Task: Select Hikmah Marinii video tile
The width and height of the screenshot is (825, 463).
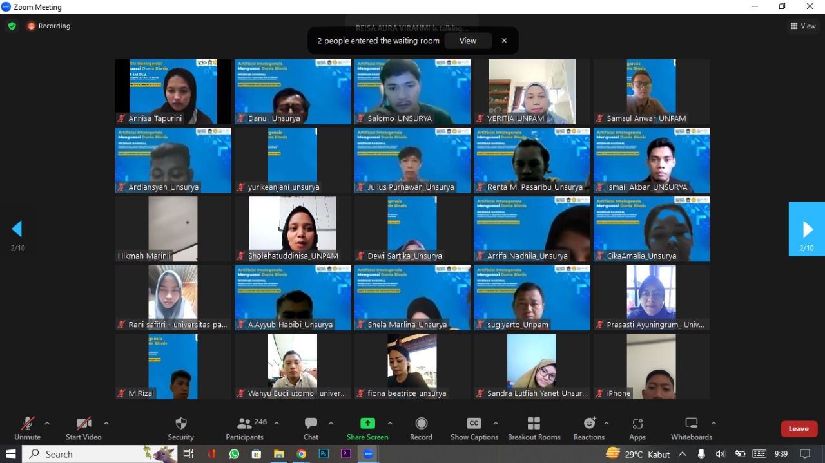Action: (173, 229)
